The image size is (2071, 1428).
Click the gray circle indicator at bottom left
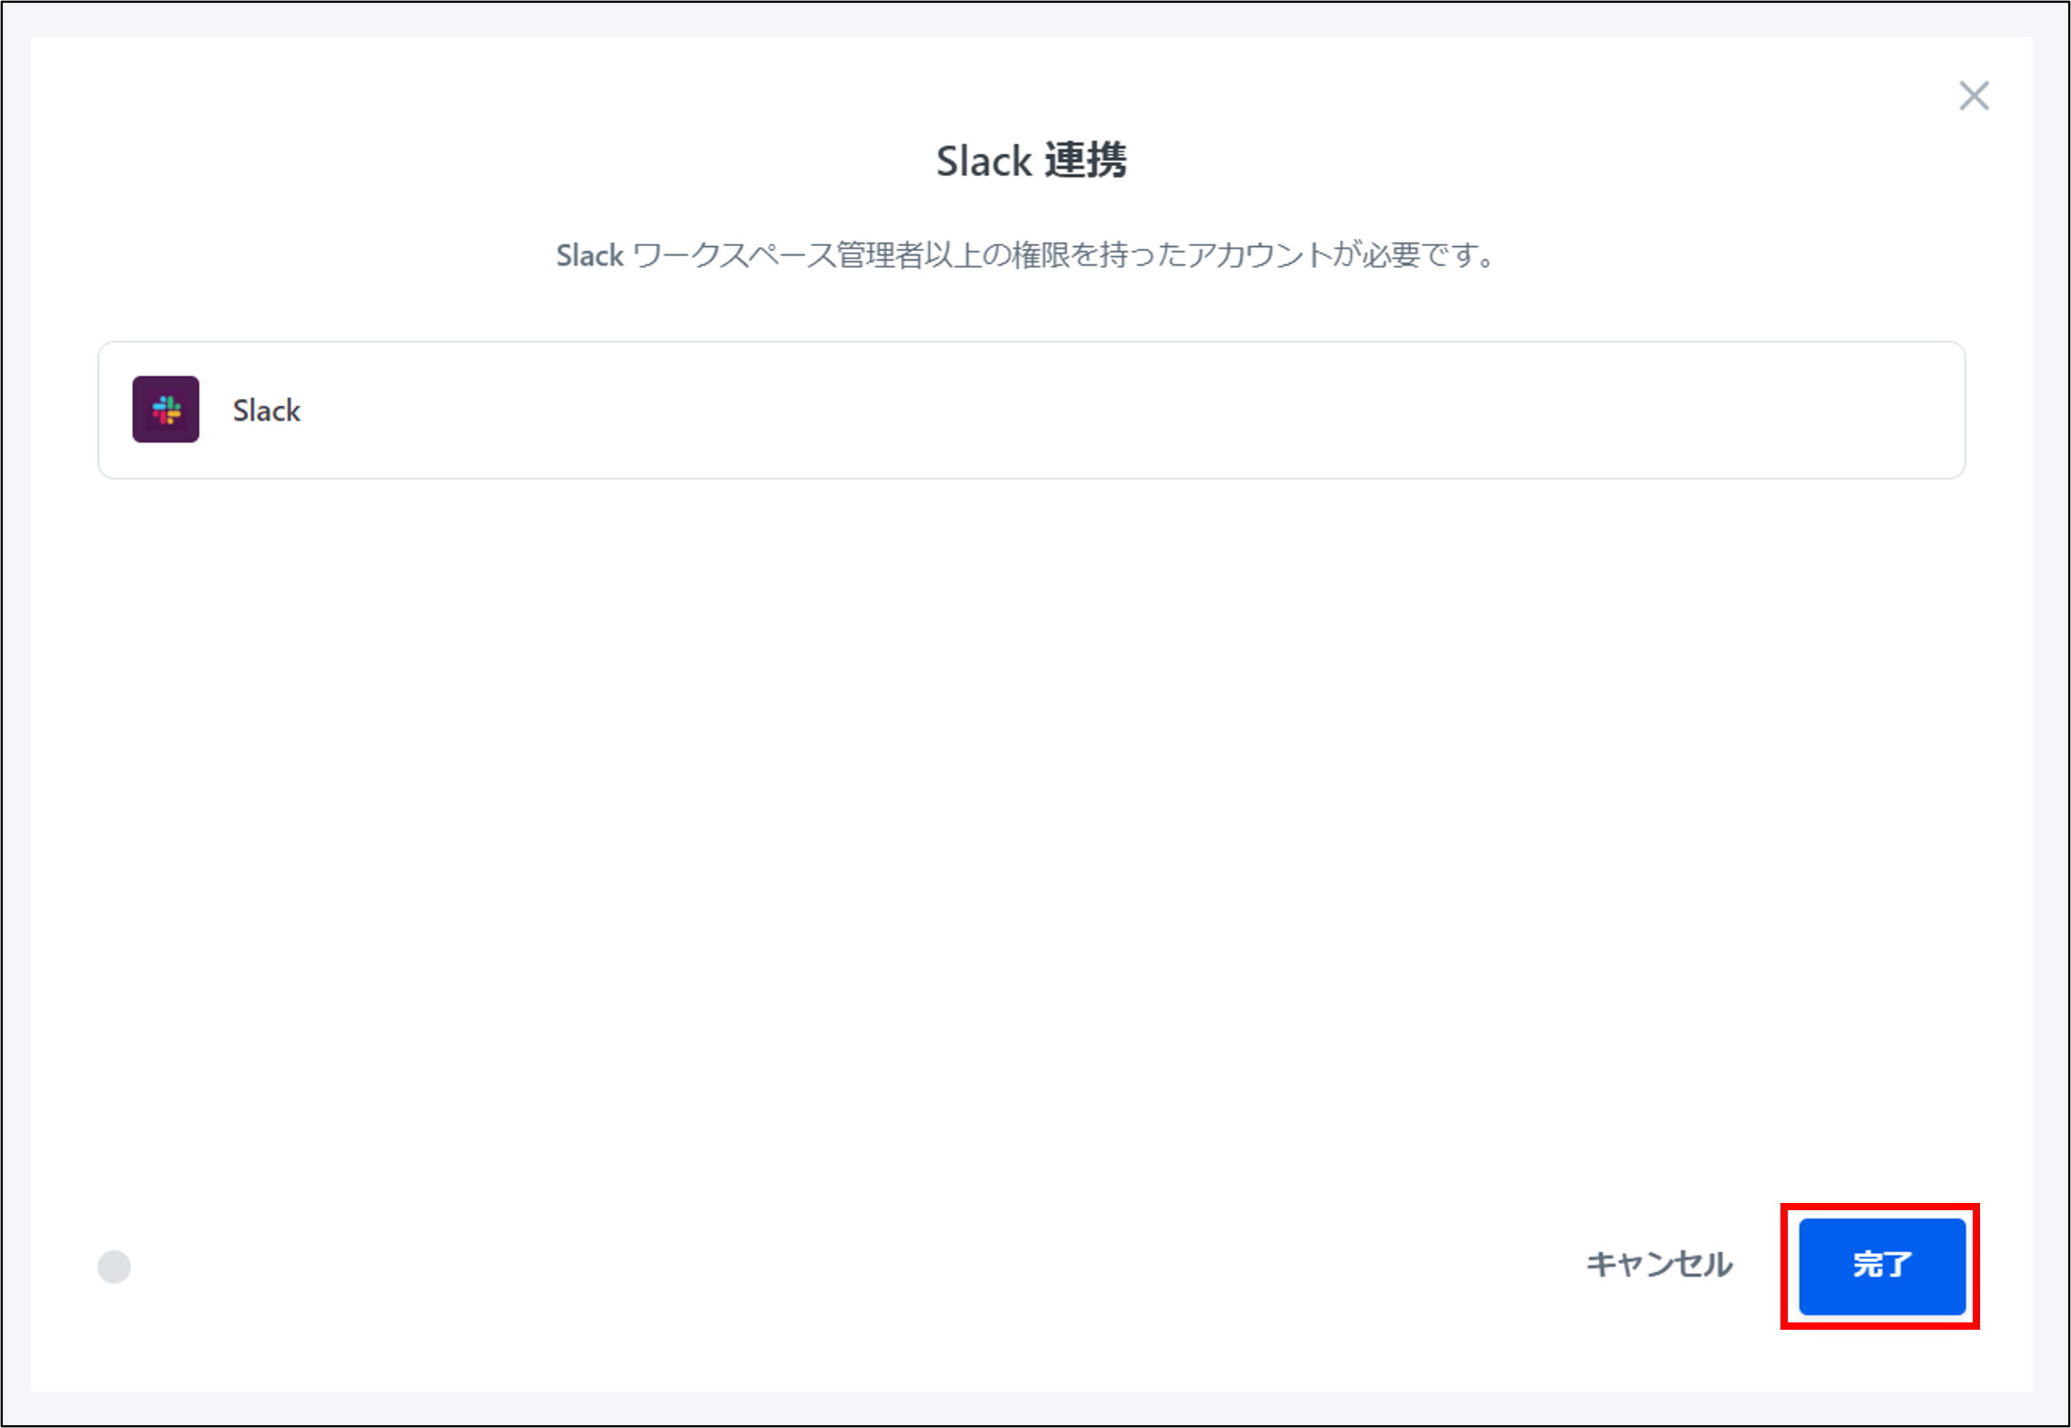click(x=114, y=1268)
